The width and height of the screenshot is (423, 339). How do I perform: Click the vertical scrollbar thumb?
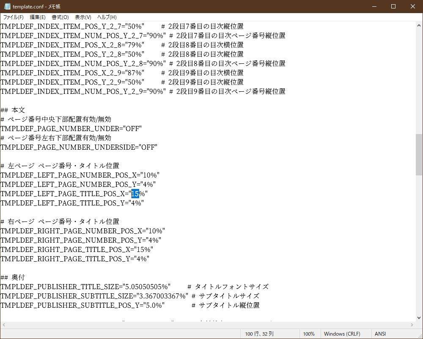[419, 155]
